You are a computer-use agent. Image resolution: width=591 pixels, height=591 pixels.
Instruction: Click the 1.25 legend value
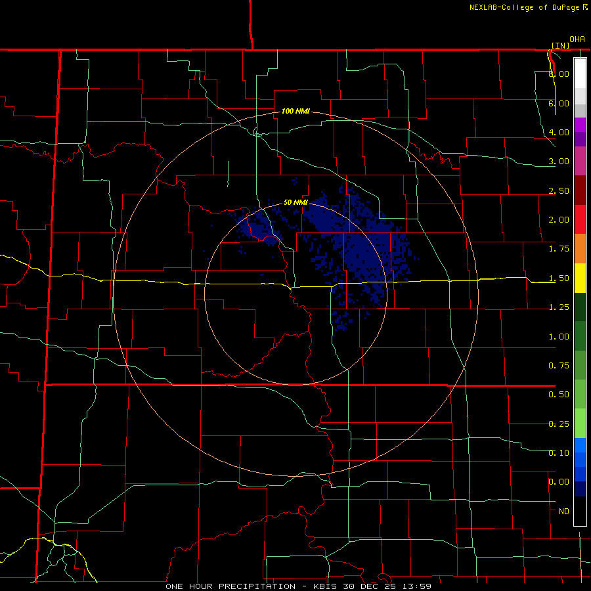[x=559, y=307]
